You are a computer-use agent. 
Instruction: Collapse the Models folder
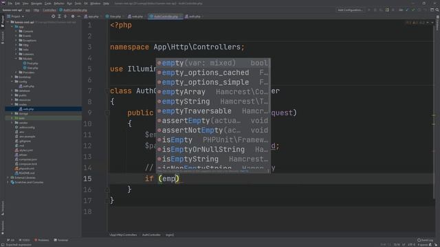coord(16,59)
